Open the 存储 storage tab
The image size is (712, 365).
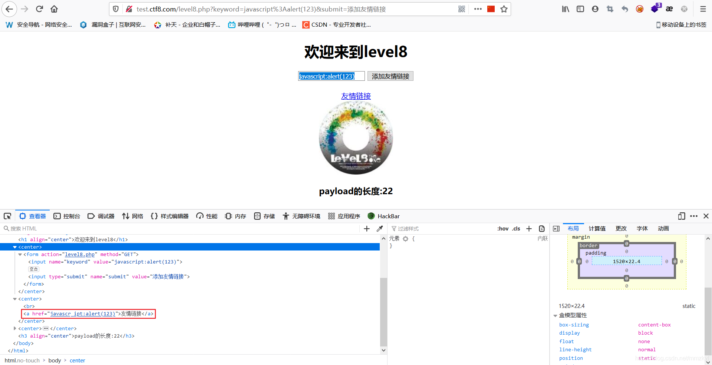tap(264, 216)
